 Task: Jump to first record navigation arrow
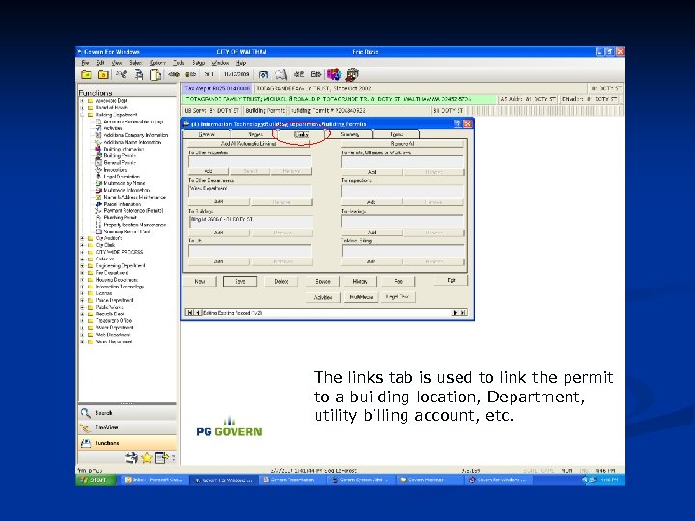tap(190, 313)
